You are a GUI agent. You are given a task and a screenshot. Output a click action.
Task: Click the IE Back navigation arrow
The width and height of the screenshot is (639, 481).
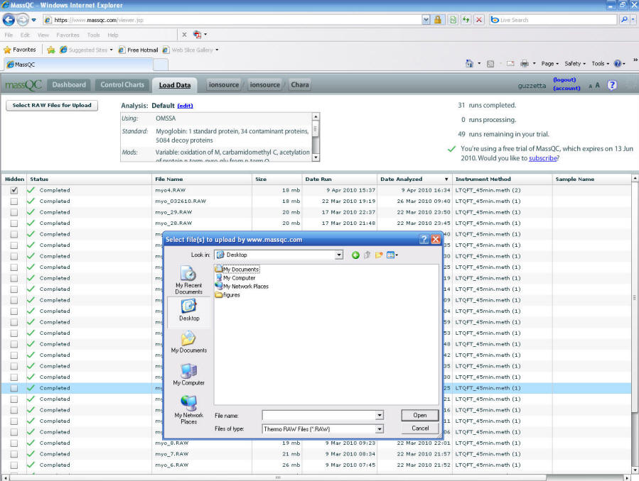9,20
